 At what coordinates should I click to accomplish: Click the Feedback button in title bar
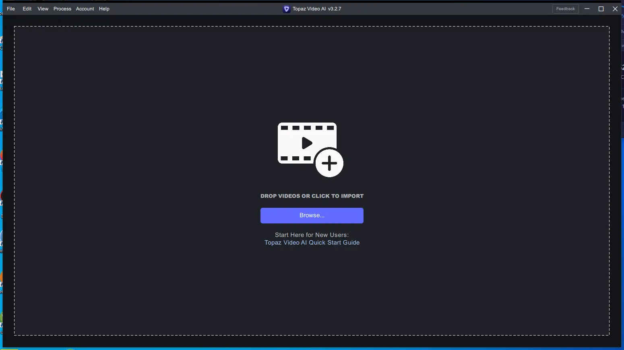click(566, 9)
